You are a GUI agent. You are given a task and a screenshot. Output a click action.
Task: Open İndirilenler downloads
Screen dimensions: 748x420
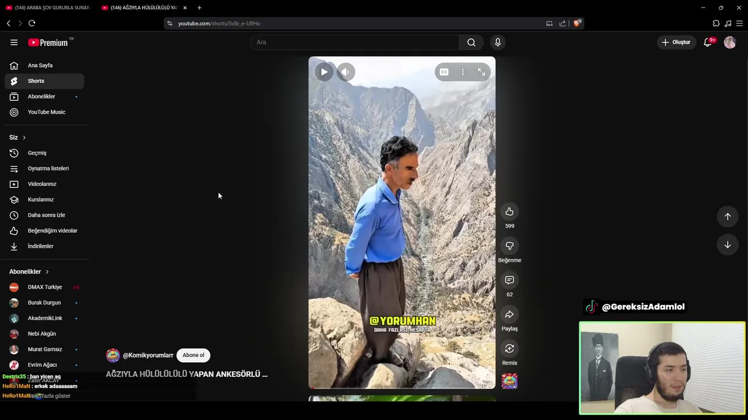coord(44,246)
